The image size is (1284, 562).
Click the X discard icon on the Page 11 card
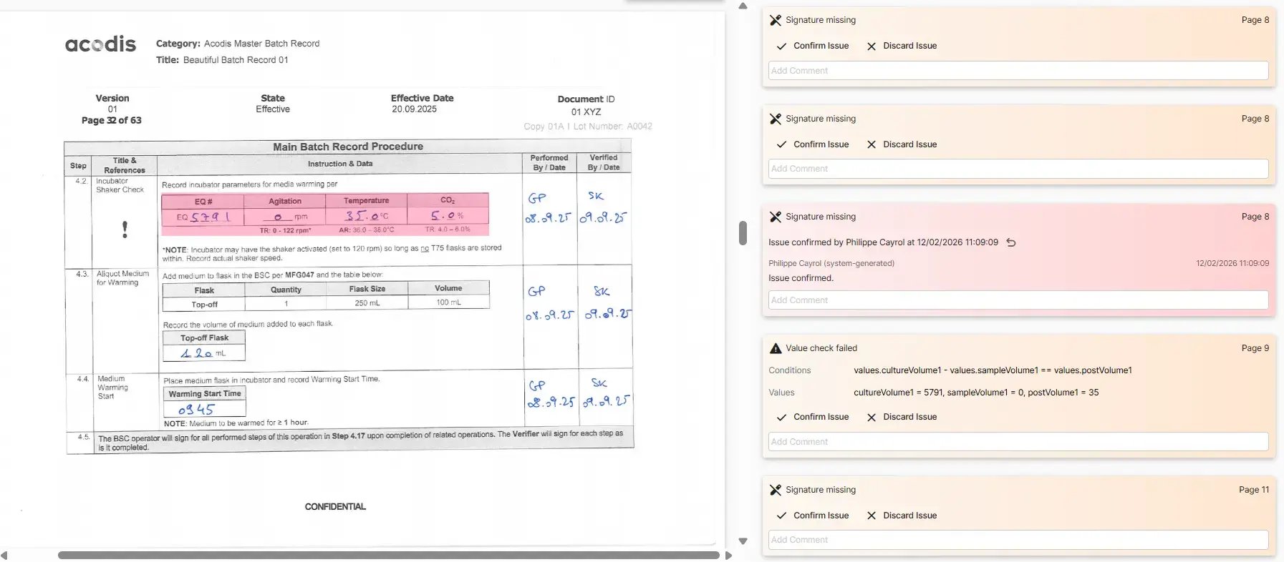click(872, 516)
